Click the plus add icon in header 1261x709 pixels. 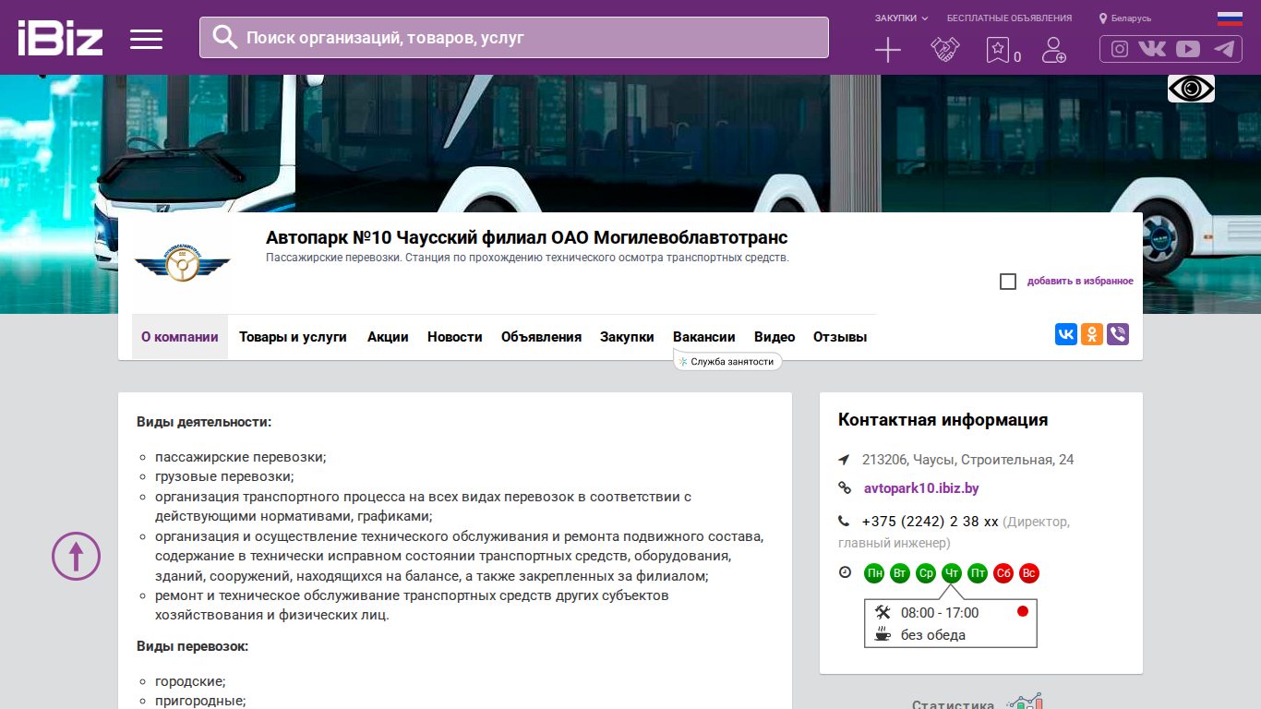tap(888, 50)
